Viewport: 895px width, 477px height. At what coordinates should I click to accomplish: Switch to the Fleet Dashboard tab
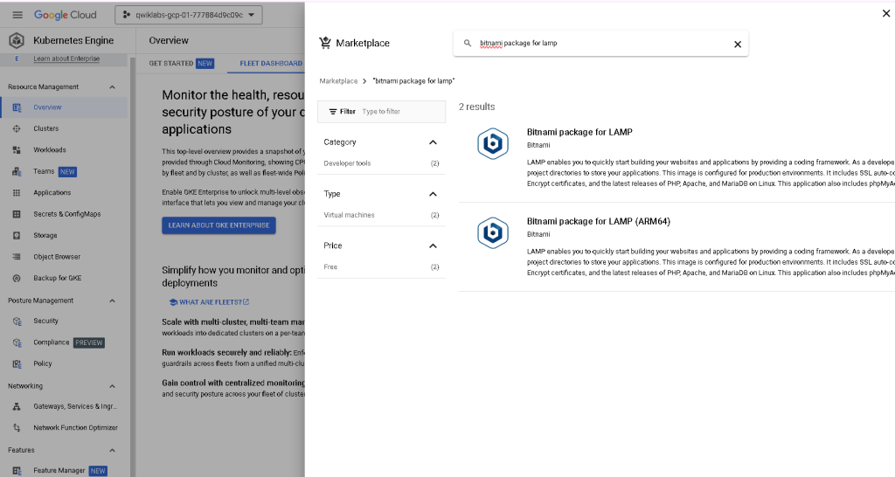[x=271, y=63]
